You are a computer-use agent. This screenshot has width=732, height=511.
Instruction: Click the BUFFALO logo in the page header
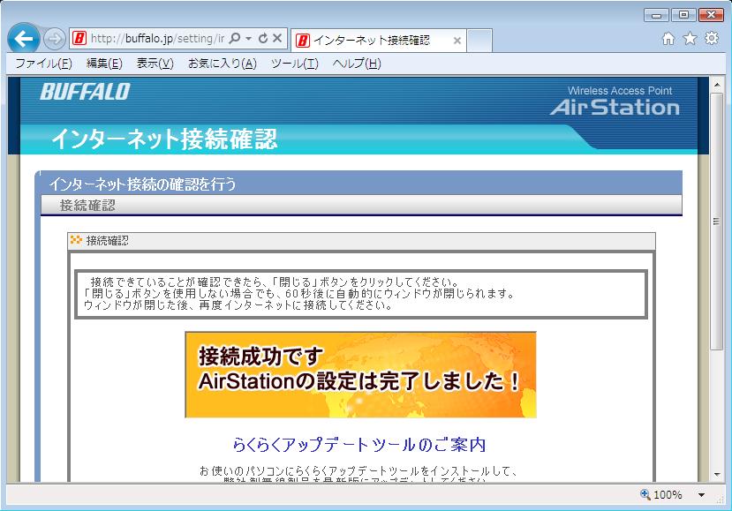pyautogui.click(x=85, y=92)
